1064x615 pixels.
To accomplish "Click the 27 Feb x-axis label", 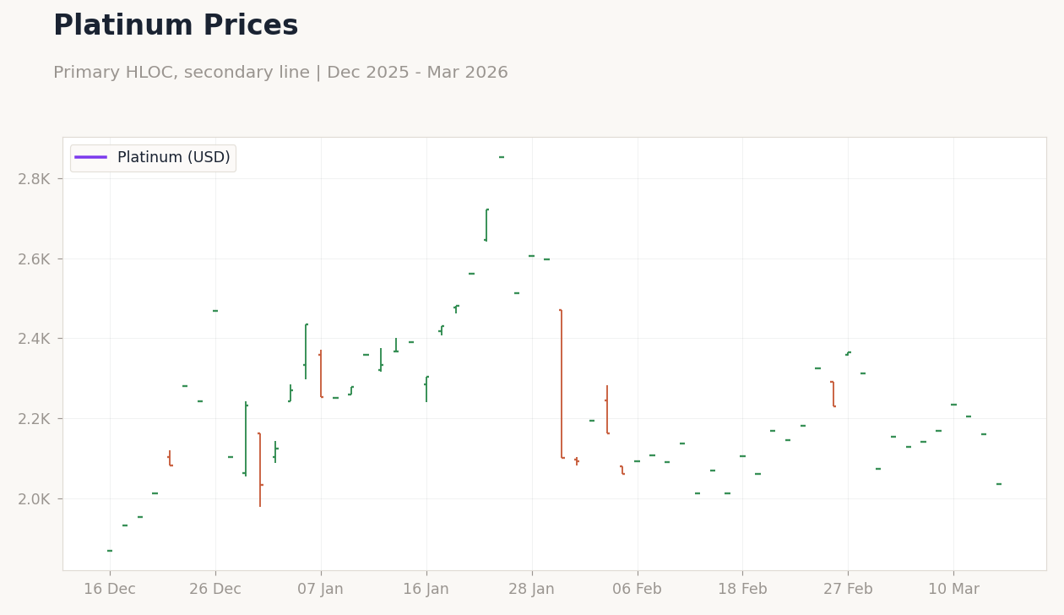I will (x=849, y=590).
